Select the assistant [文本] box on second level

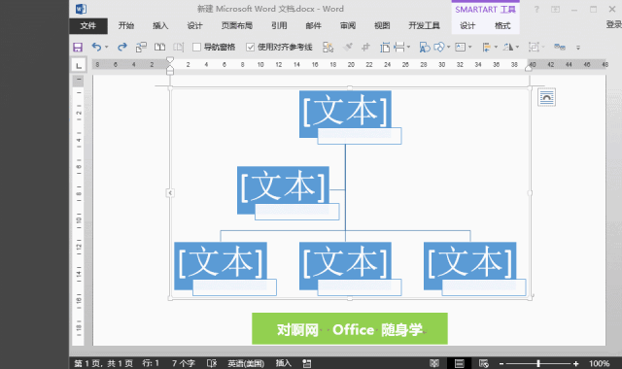[x=283, y=190]
